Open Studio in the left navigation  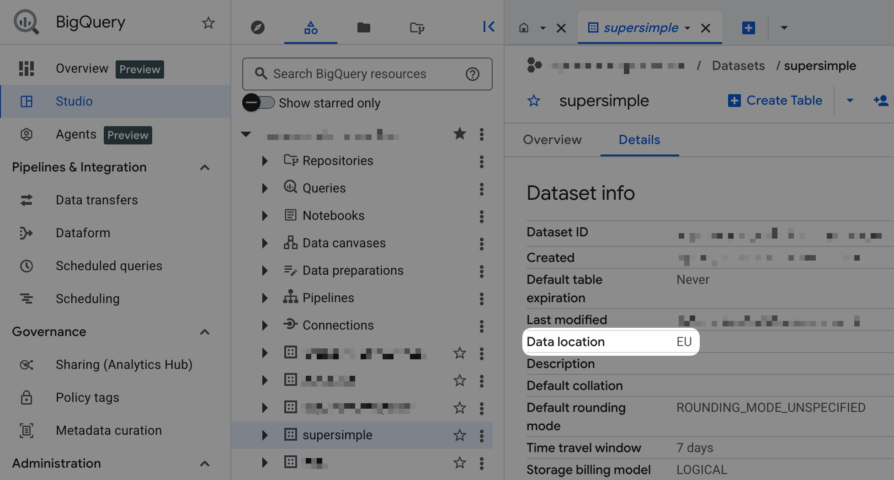(74, 101)
